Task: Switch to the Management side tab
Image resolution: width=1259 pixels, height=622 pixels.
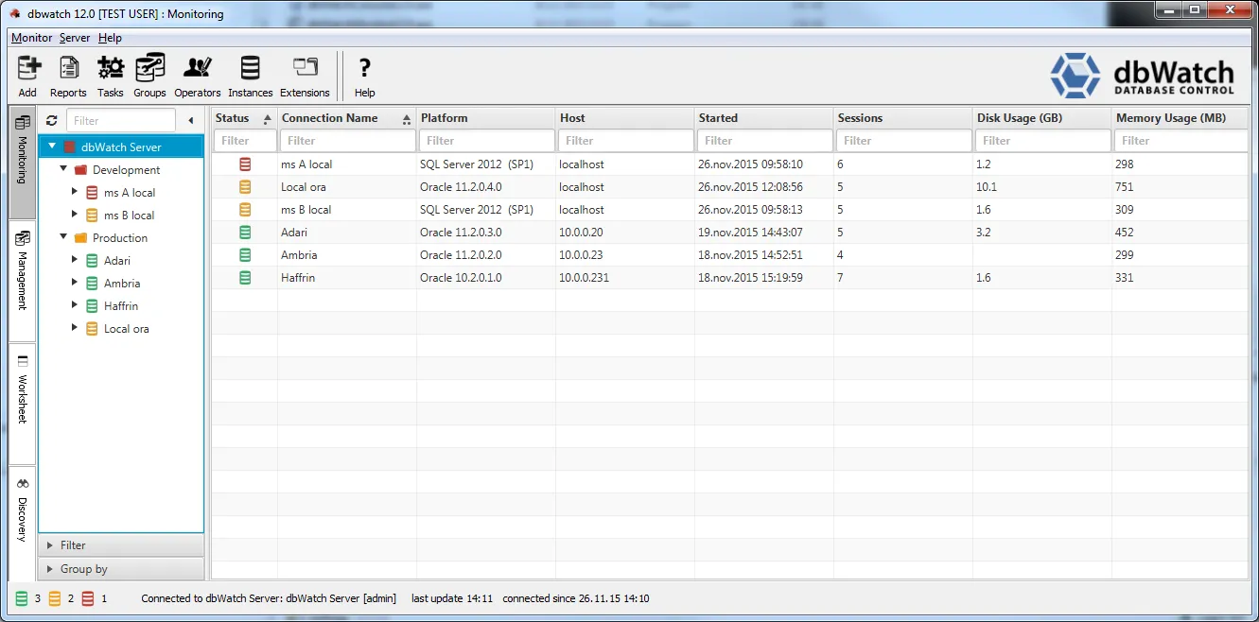Action: tap(23, 280)
